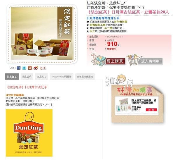Viewport: 175px width, 160px height.
Task: Click the shopping cart illustration icon
Action: (x=134, y=60)
